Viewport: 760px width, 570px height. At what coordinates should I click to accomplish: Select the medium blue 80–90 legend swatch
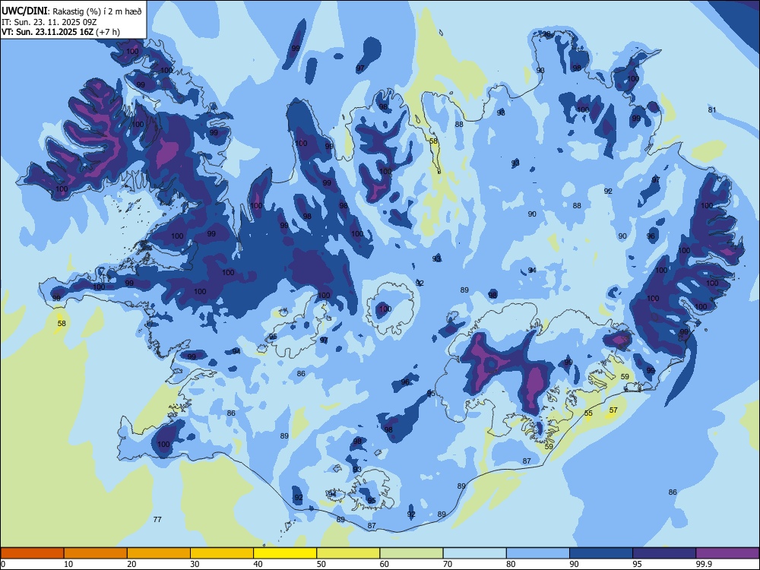[x=538, y=553]
